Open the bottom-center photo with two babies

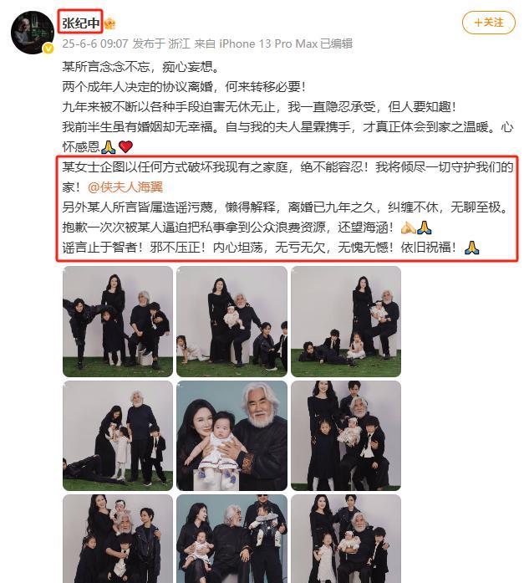point(231,539)
